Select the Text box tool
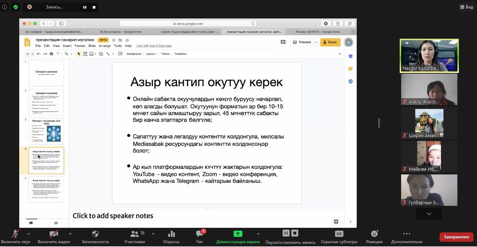Viewport: 477px width, 247px height. 85,54
